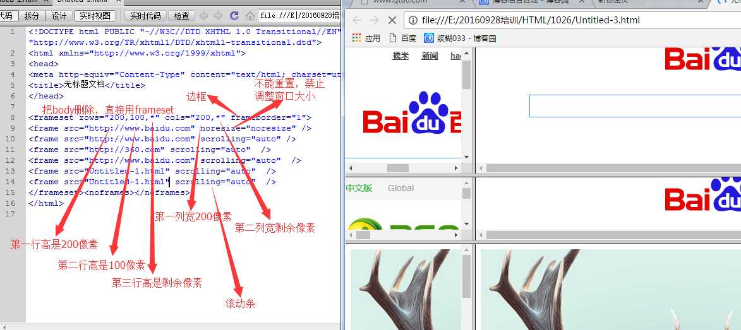Click the </frameset><noframes> code line
Screen dimensions: 741x330
coord(110,192)
